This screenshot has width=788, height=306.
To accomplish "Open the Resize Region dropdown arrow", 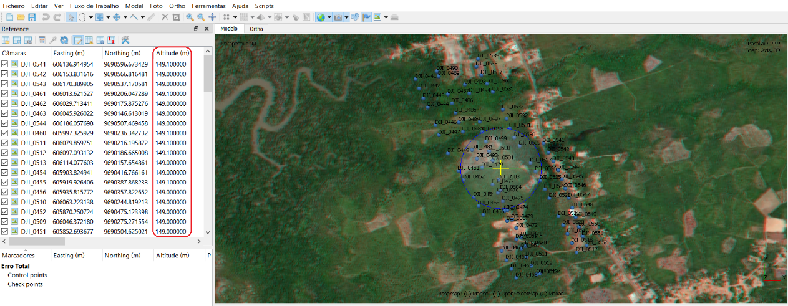I will point(108,17).
